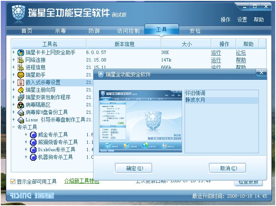Click the 威金专杀工具 blue icon
This screenshot has height=206, width=276.
(33, 135)
